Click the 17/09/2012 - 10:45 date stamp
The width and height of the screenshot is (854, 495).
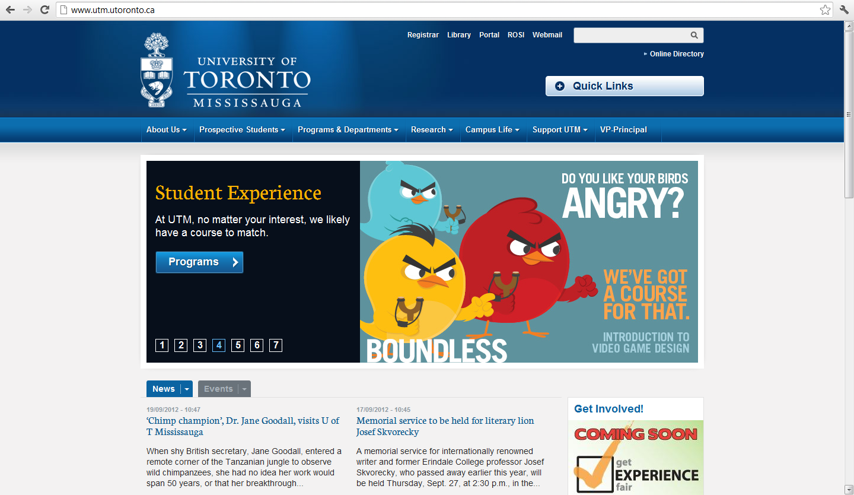(x=384, y=410)
